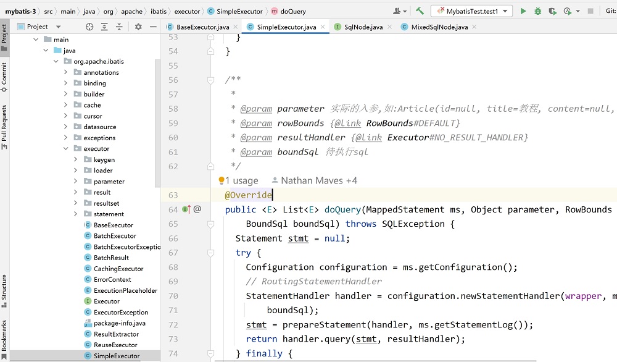Collapse the java source folder
This screenshot has height=362, width=617.
click(46, 51)
